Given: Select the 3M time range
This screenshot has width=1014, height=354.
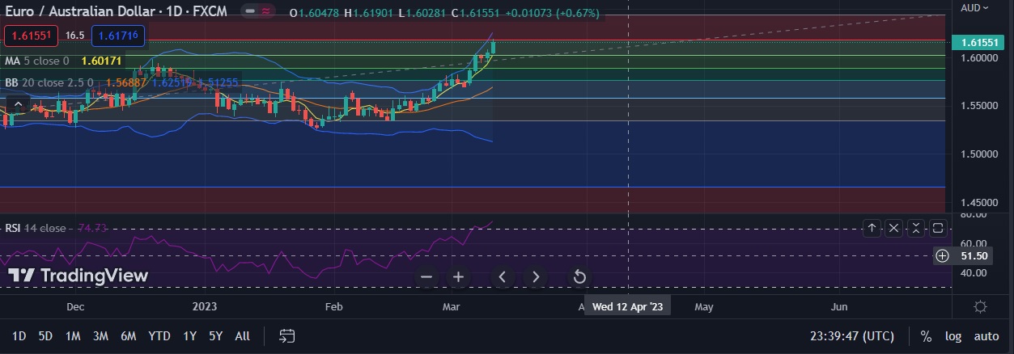Looking at the screenshot, I should (x=100, y=335).
